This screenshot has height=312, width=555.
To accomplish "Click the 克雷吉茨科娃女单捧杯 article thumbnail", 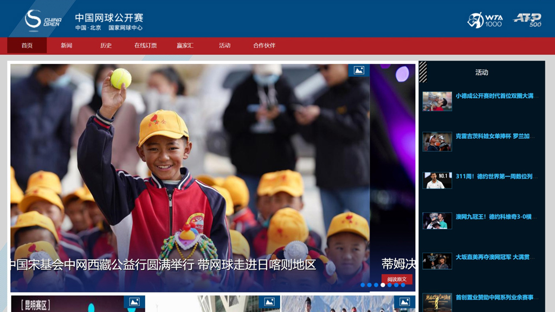I will pos(437,141).
